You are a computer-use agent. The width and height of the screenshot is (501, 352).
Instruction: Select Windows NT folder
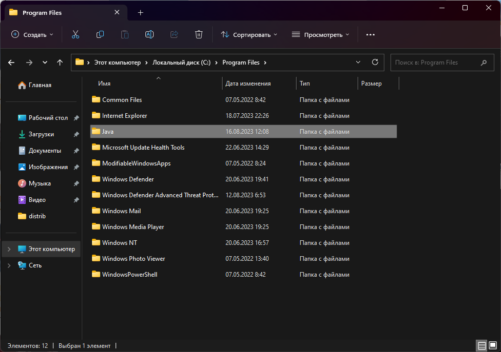pyautogui.click(x=243, y=243)
